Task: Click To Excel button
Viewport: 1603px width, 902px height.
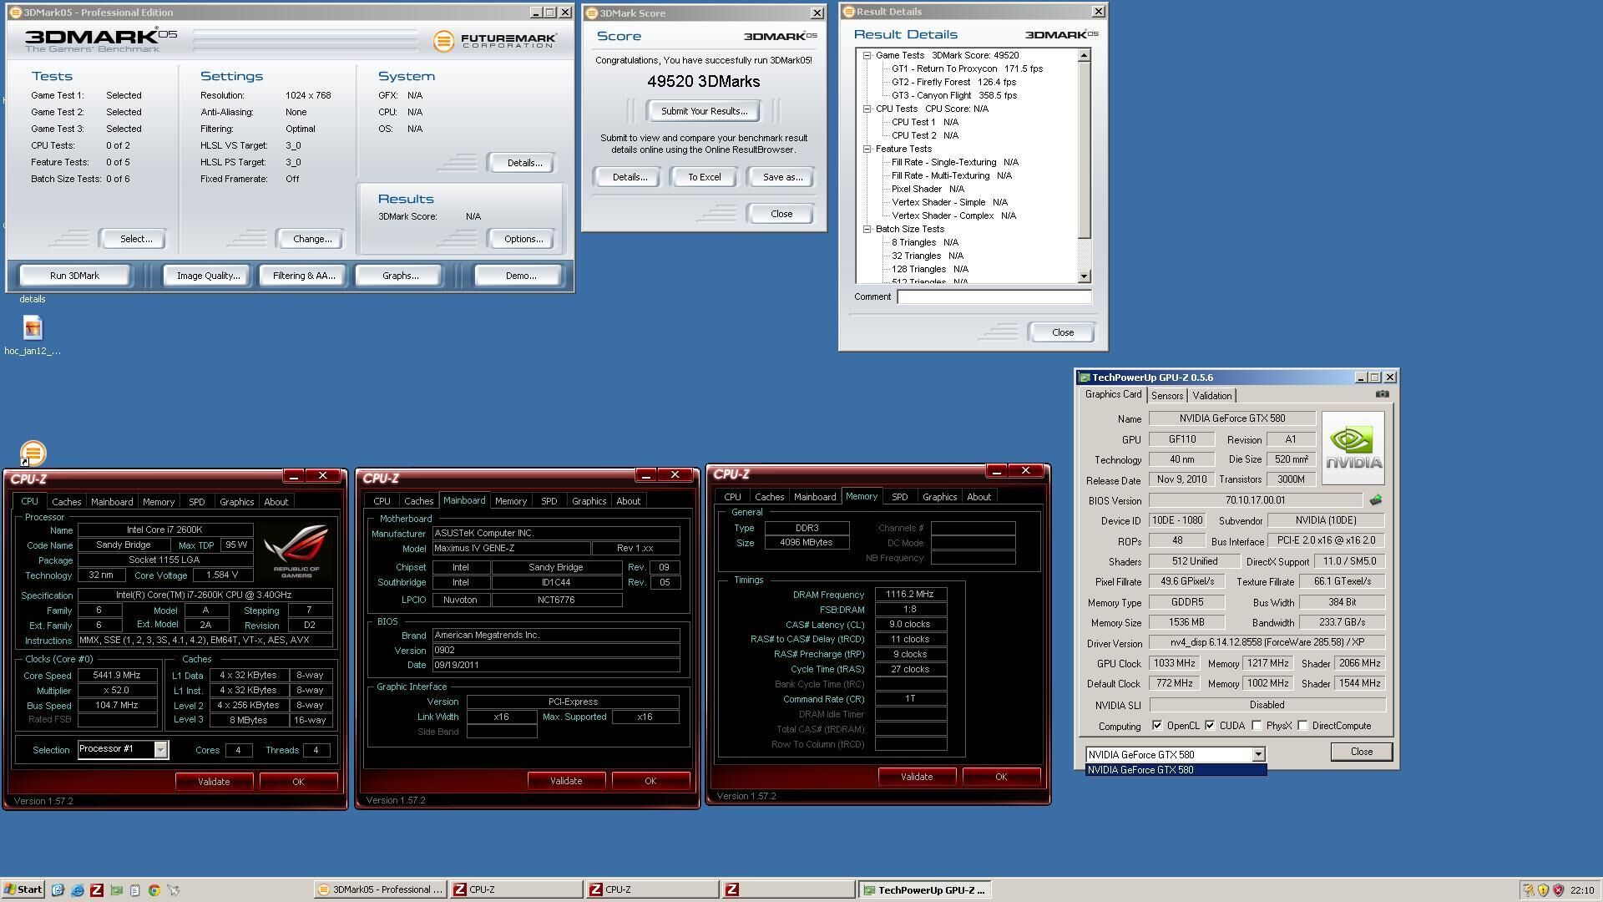Action: point(704,177)
